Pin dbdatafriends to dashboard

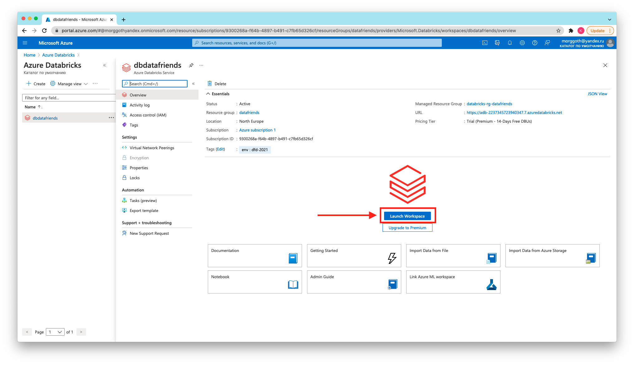(x=191, y=65)
